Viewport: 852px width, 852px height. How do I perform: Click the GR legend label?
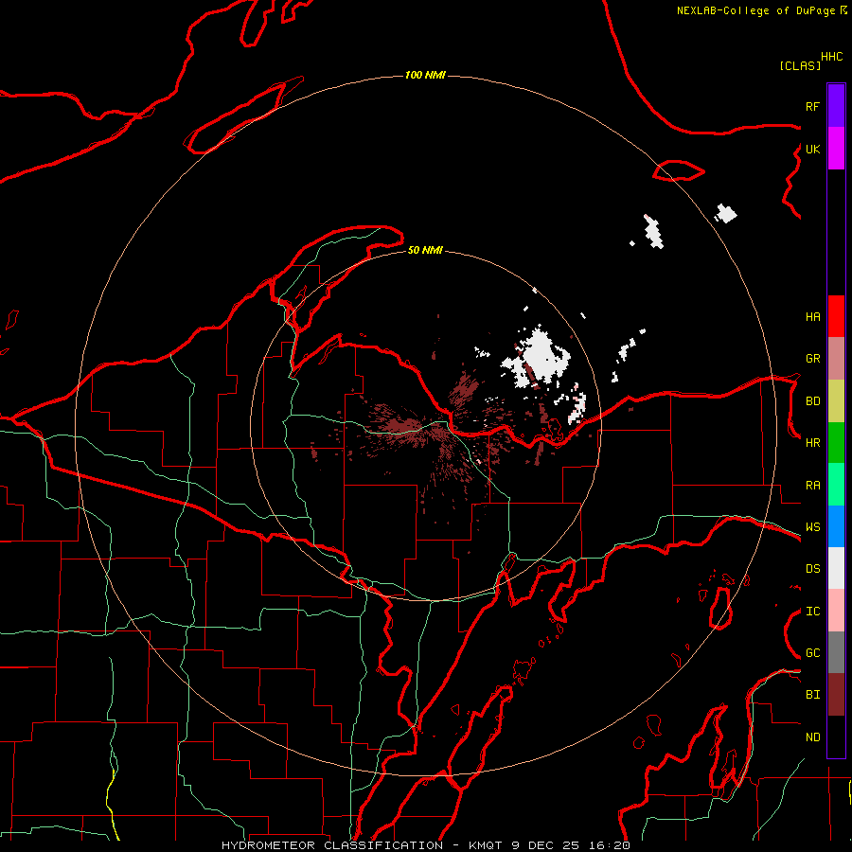[x=812, y=359]
